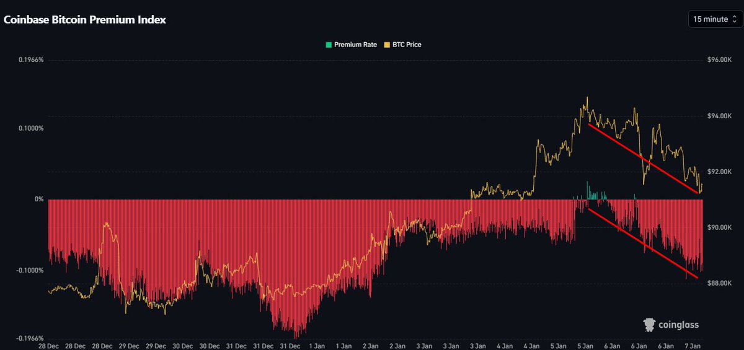This screenshot has width=744, height=350.
Task: Click the $90.00K right axis label
Action: (719, 227)
